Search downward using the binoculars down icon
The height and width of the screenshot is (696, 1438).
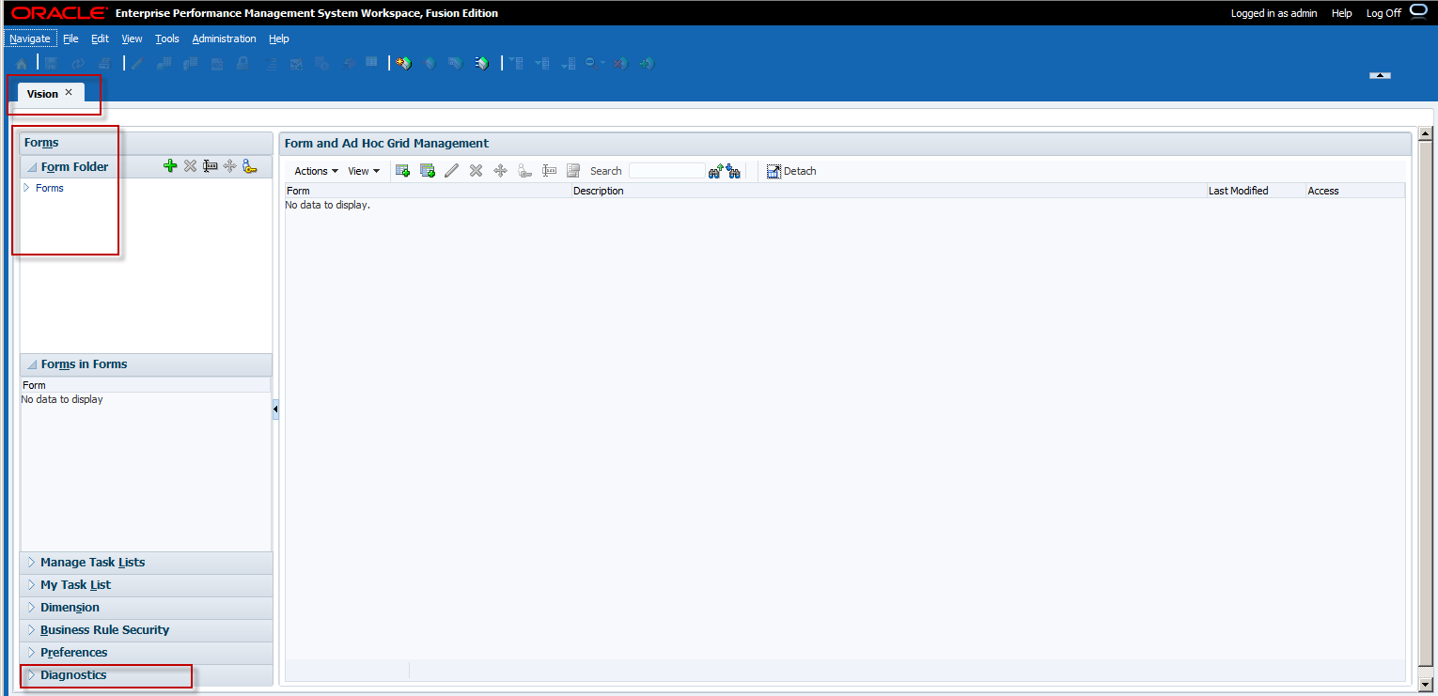[733, 171]
